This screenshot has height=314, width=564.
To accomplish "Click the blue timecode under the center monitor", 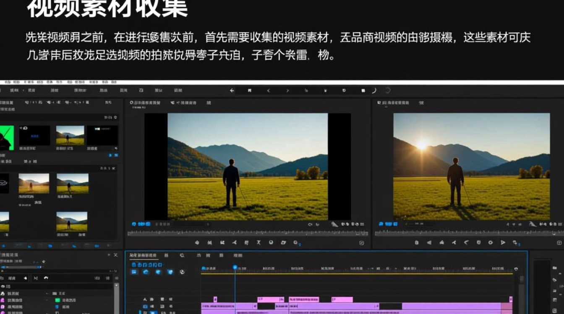I will (x=141, y=224).
